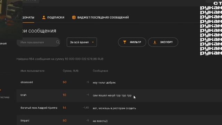This screenshot has width=222, height=125.
Task: Select username limpani
Action: click(x=25, y=120)
